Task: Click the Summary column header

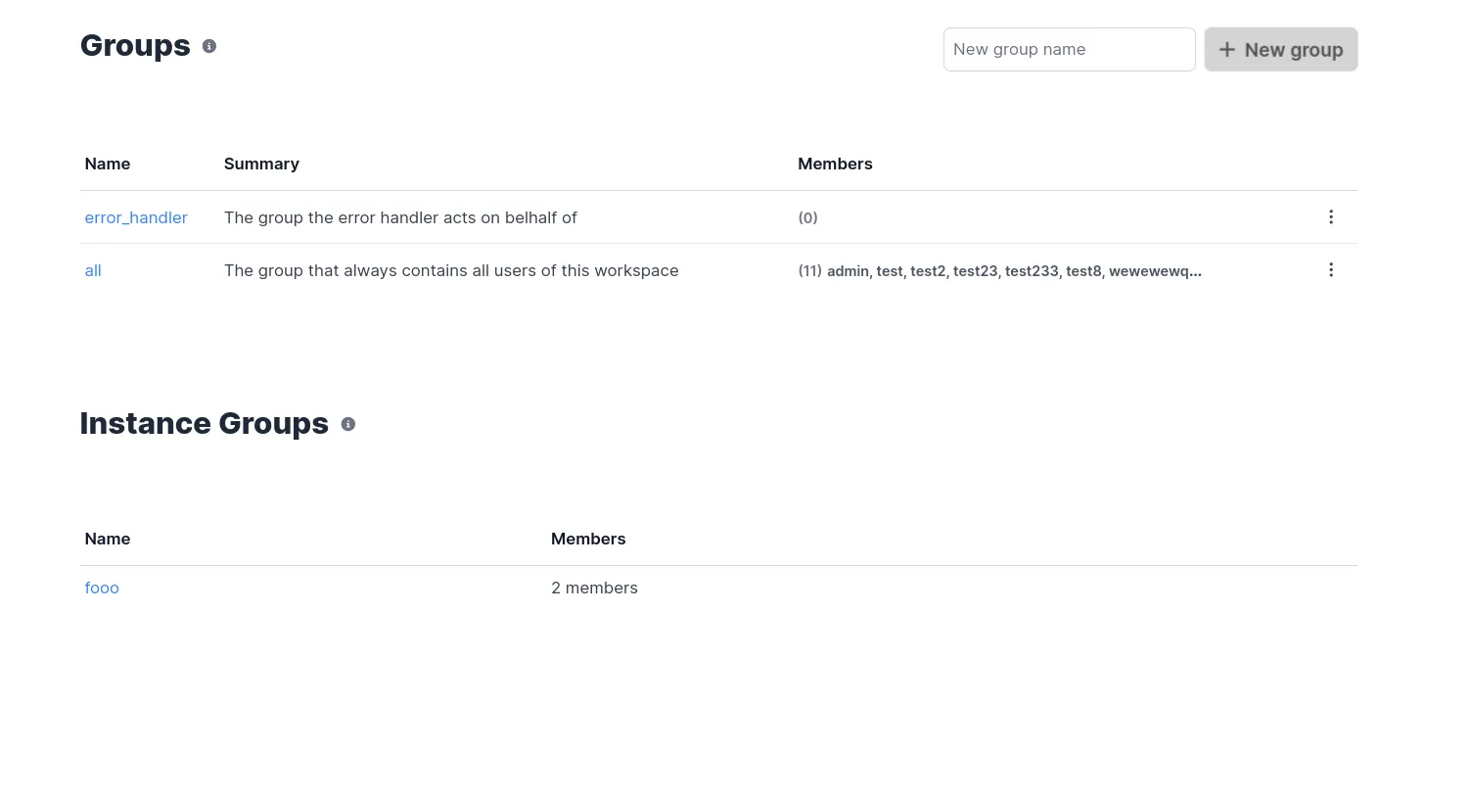Action: click(x=261, y=164)
